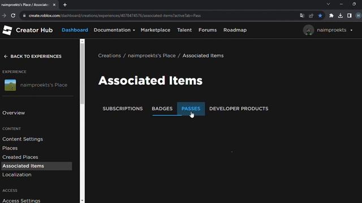Click the back arrow beside Back to Experiences

pyautogui.click(x=6, y=56)
